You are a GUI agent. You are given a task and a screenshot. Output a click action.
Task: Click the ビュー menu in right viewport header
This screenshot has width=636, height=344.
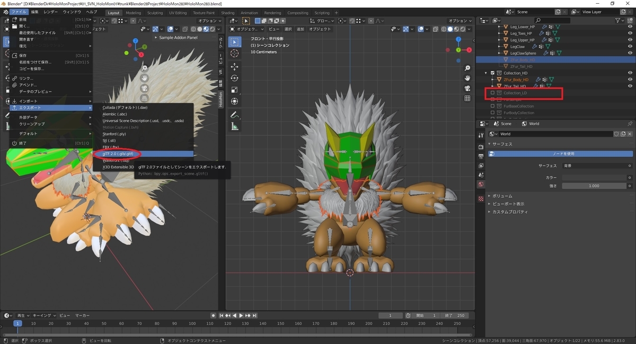273,30
